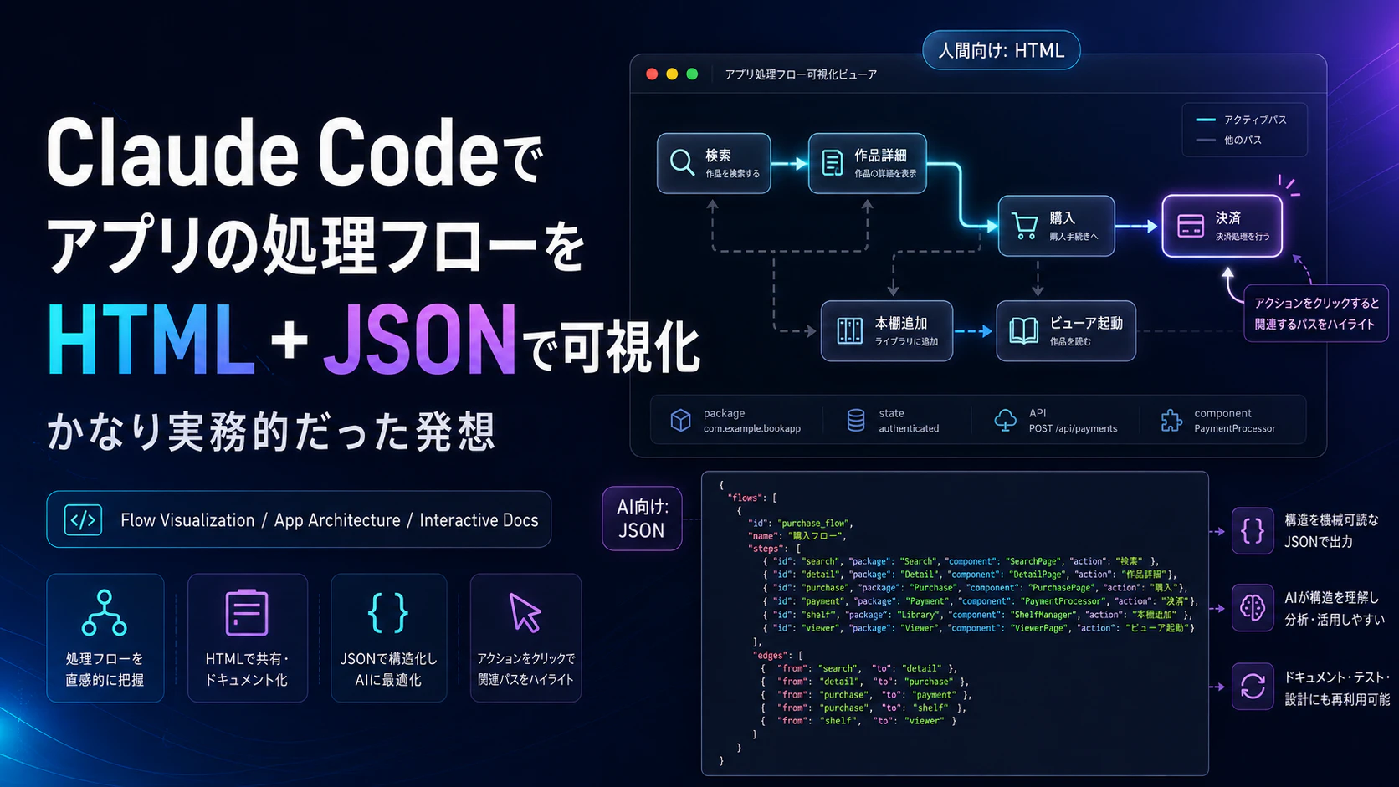Click the text かなり実務的だった発想
This screenshot has width=1399, height=787.
coord(272,432)
